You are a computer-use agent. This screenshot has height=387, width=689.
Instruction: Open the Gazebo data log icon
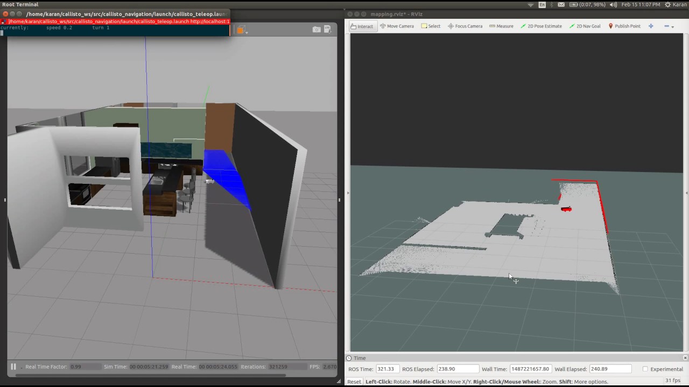328,30
